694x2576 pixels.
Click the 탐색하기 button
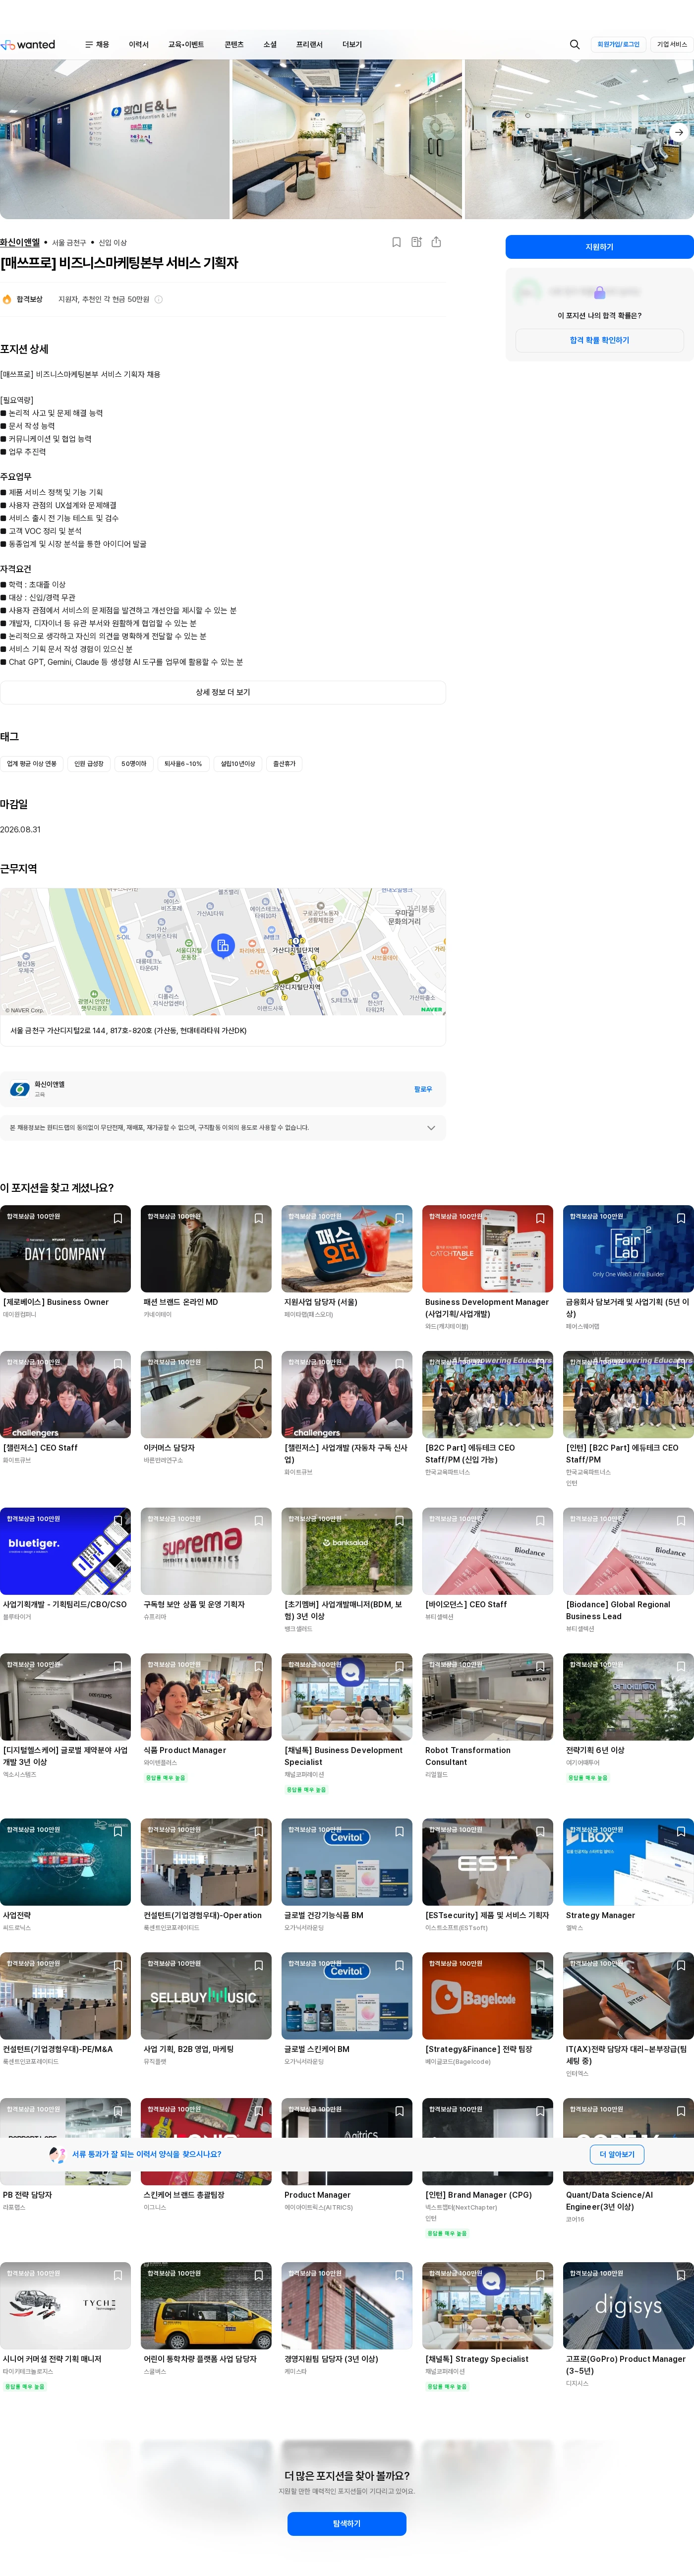click(x=346, y=2524)
